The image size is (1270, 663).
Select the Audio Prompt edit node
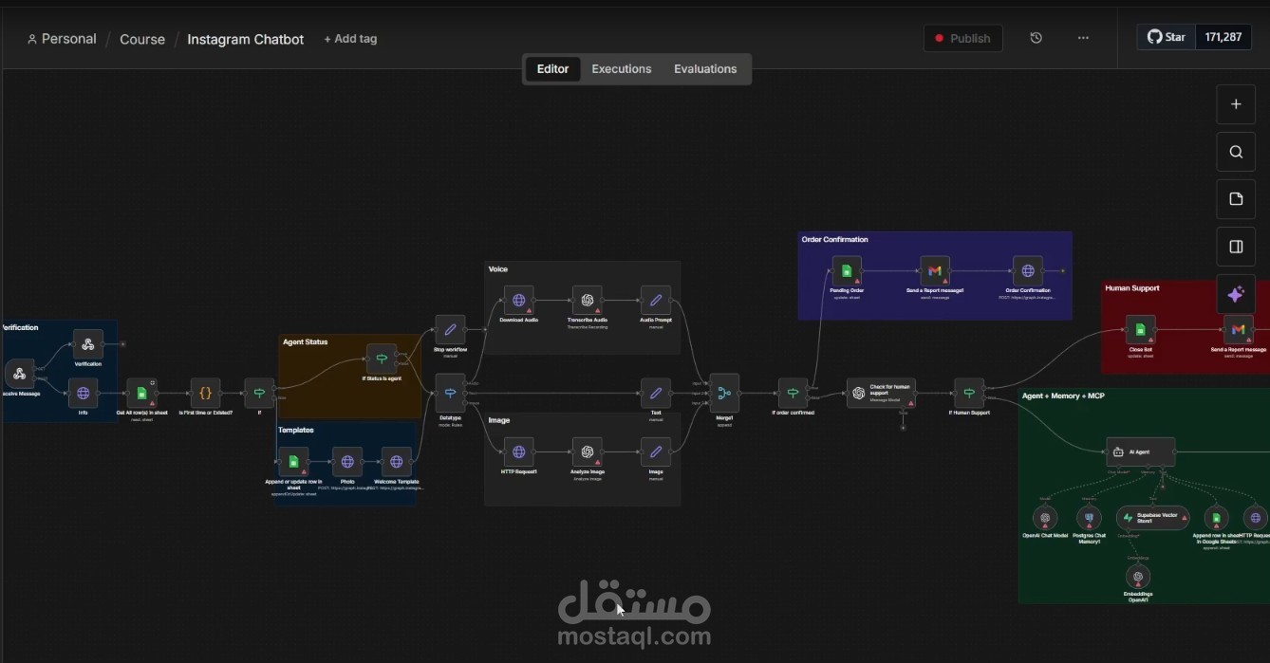pyautogui.click(x=655, y=301)
